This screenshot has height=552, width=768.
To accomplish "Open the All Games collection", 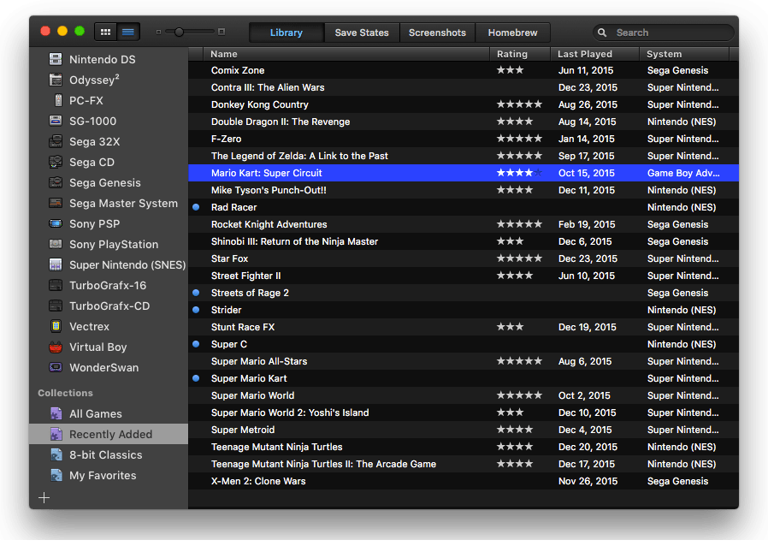I will tap(109, 413).
